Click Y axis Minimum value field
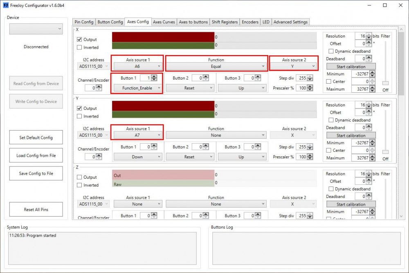 click(x=361, y=143)
